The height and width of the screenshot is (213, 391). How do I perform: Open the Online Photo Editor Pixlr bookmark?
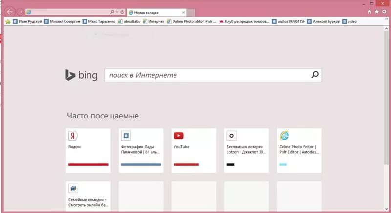191,21
